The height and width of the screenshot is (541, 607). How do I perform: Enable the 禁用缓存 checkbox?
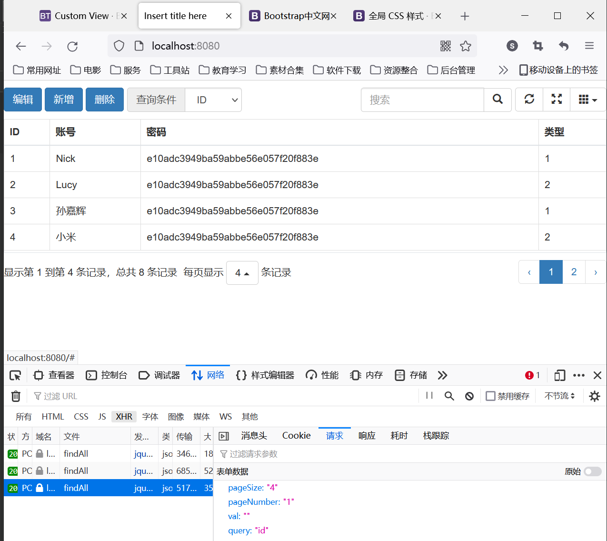[x=490, y=396]
